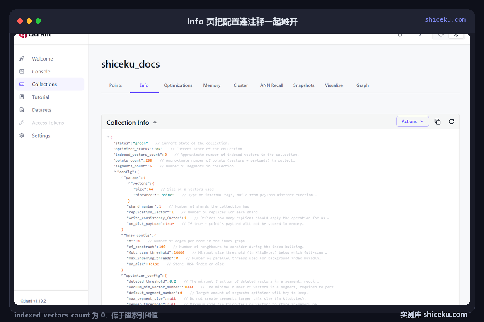Open Tutorial in the sidebar

[50, 97]
